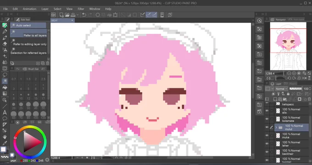
Task: Select the Text tool
Action: tap(5, 112)
